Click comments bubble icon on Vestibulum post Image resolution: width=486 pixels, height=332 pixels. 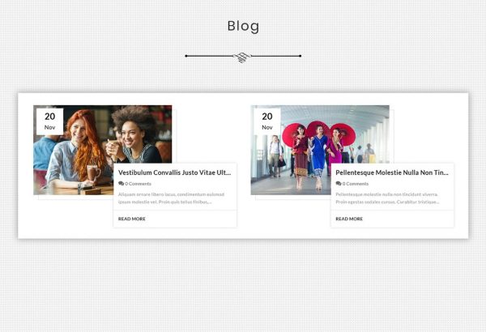click(x=121, y=184)
